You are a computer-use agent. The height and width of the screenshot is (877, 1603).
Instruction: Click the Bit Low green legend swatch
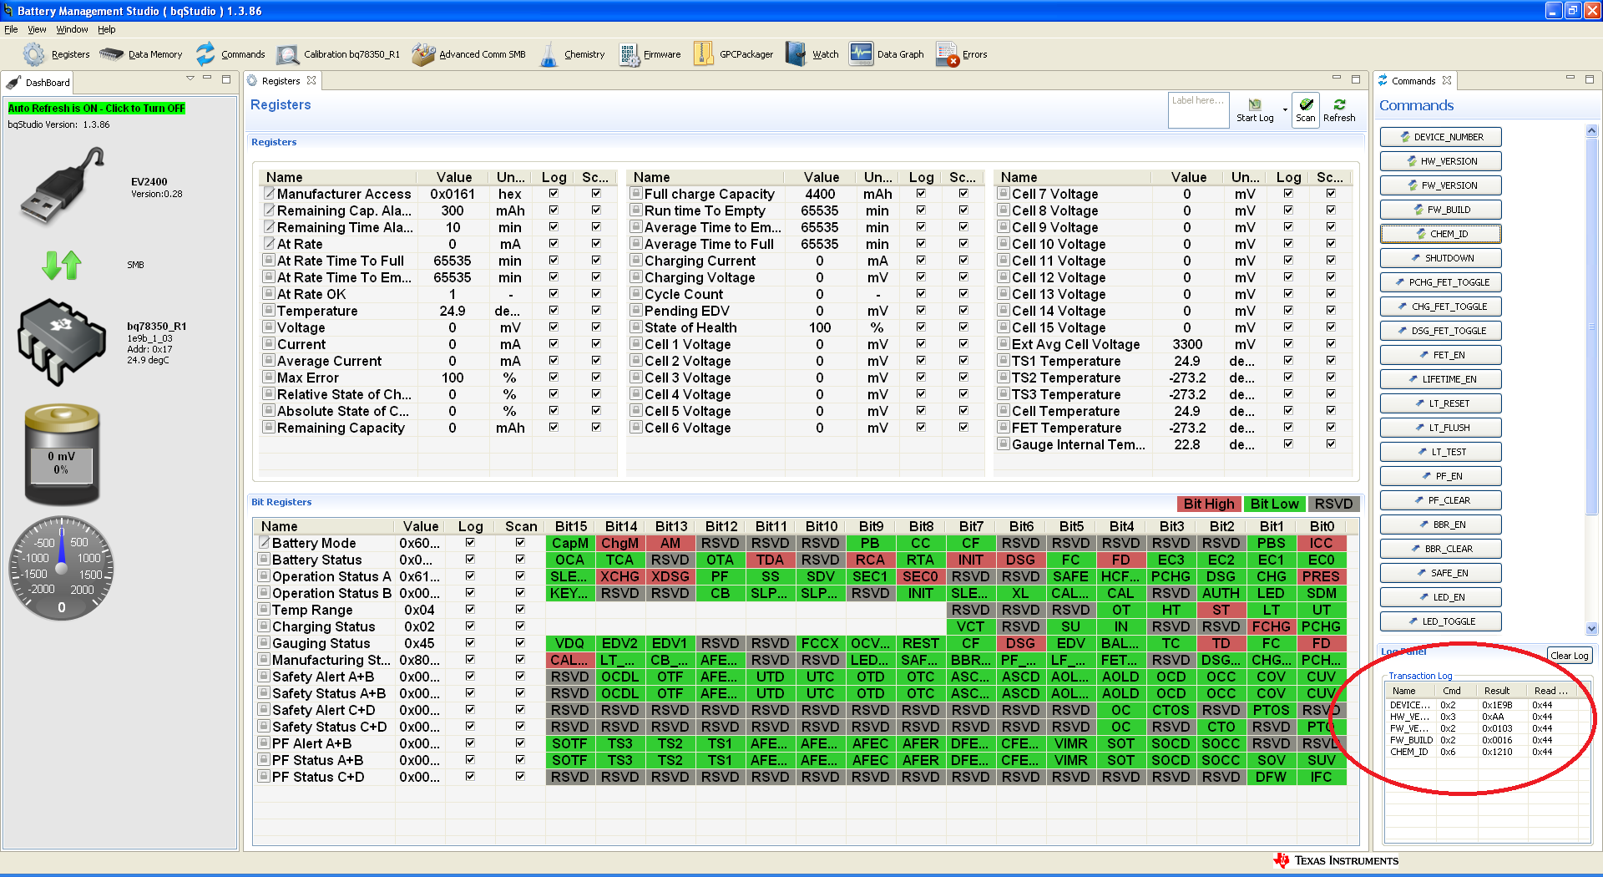pyautogui.click(x=1274, y=504)
